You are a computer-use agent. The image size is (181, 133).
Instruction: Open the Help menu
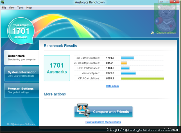29,8
